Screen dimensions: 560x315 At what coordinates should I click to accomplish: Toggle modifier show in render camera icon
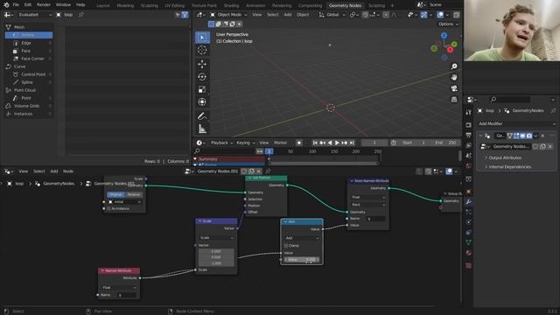(529, 136)
